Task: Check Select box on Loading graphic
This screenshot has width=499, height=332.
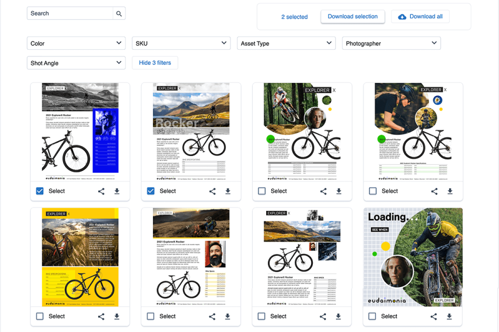Action: pyautogui.click(x=373, y=317)
